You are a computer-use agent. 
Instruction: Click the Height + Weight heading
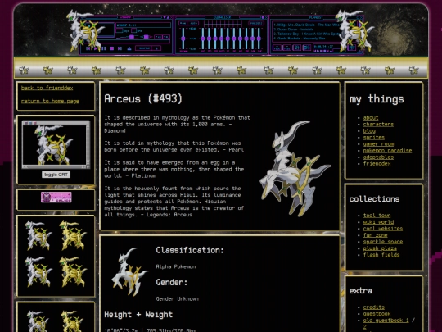[138, 315]
